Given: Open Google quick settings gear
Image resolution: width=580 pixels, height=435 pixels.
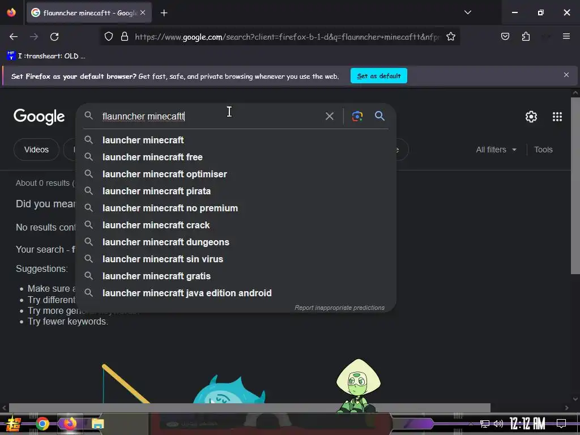Looking at the screenshot, I should pyautogui.click(x=531, y=117).
